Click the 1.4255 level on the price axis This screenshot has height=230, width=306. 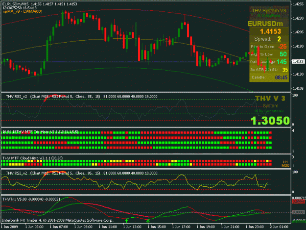pos(298,4)
